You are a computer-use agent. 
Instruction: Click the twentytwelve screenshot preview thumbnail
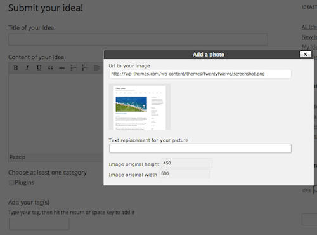coord(139,107)
